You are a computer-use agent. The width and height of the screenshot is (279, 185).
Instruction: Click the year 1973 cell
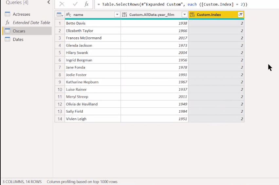155,46
